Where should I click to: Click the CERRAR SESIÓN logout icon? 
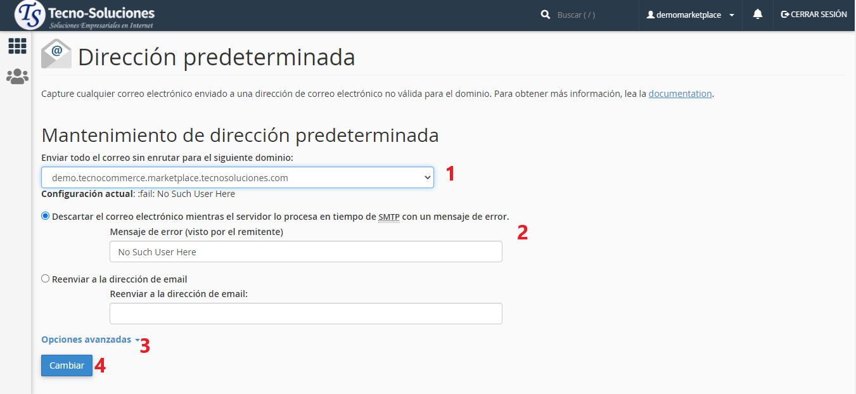[785, 15]
